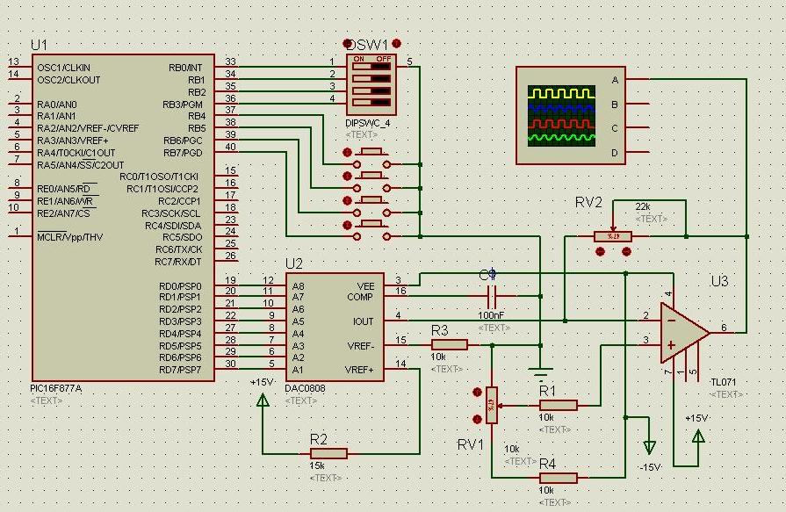Click the red actuator of the RB7 push button
The image size is (786, 512).
pyautogui.click(x=348, y=225)
